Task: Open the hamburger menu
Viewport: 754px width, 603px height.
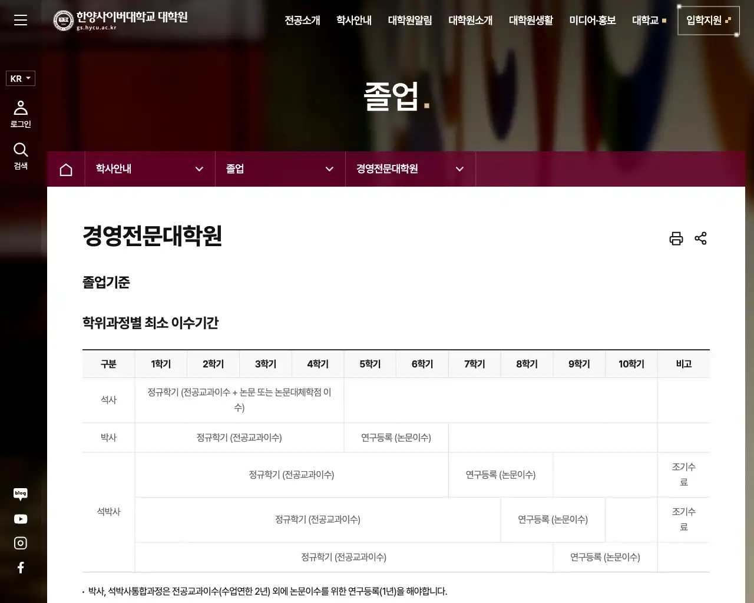Action: point(20,20)
